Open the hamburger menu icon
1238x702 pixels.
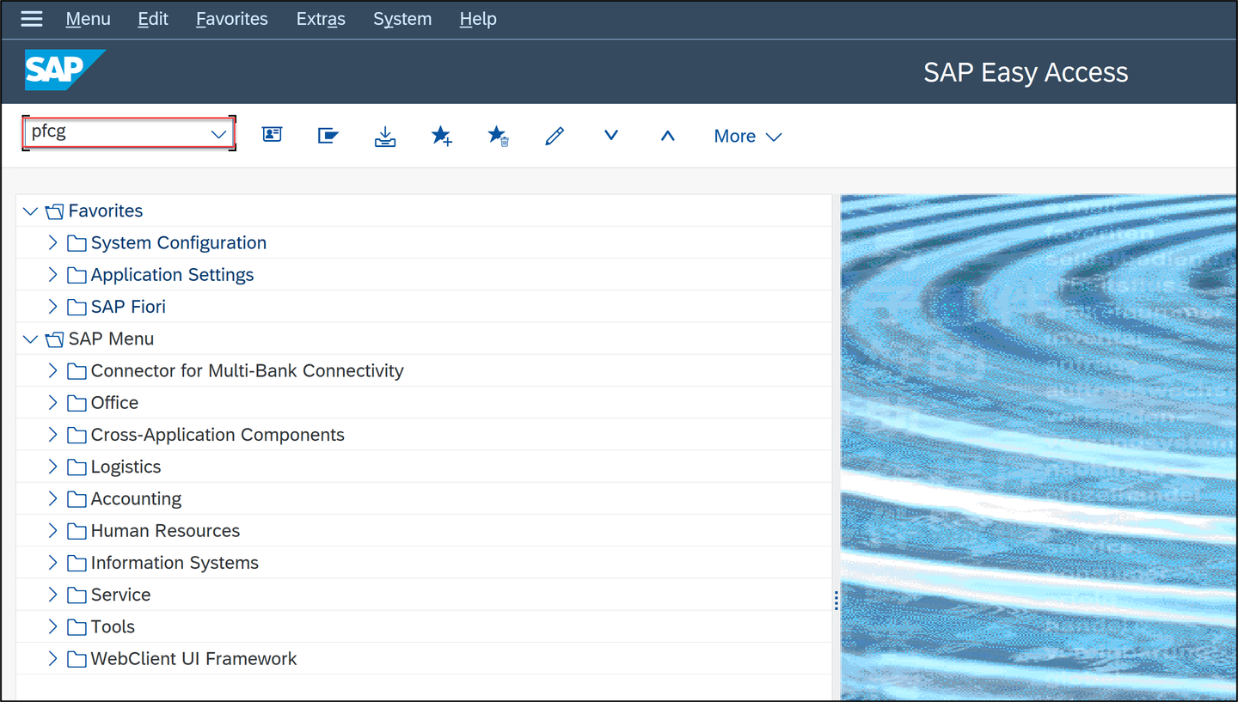click(32, 19)
